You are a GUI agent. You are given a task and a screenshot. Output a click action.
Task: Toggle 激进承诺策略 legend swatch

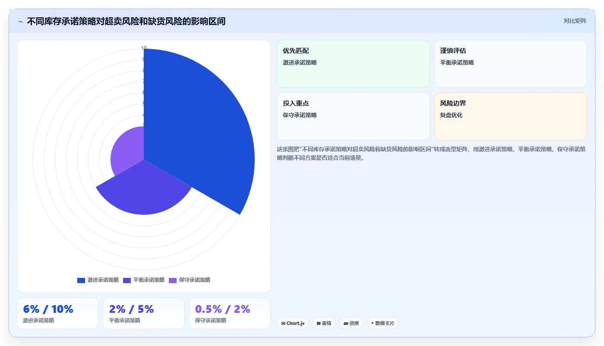tap(81, 280)
